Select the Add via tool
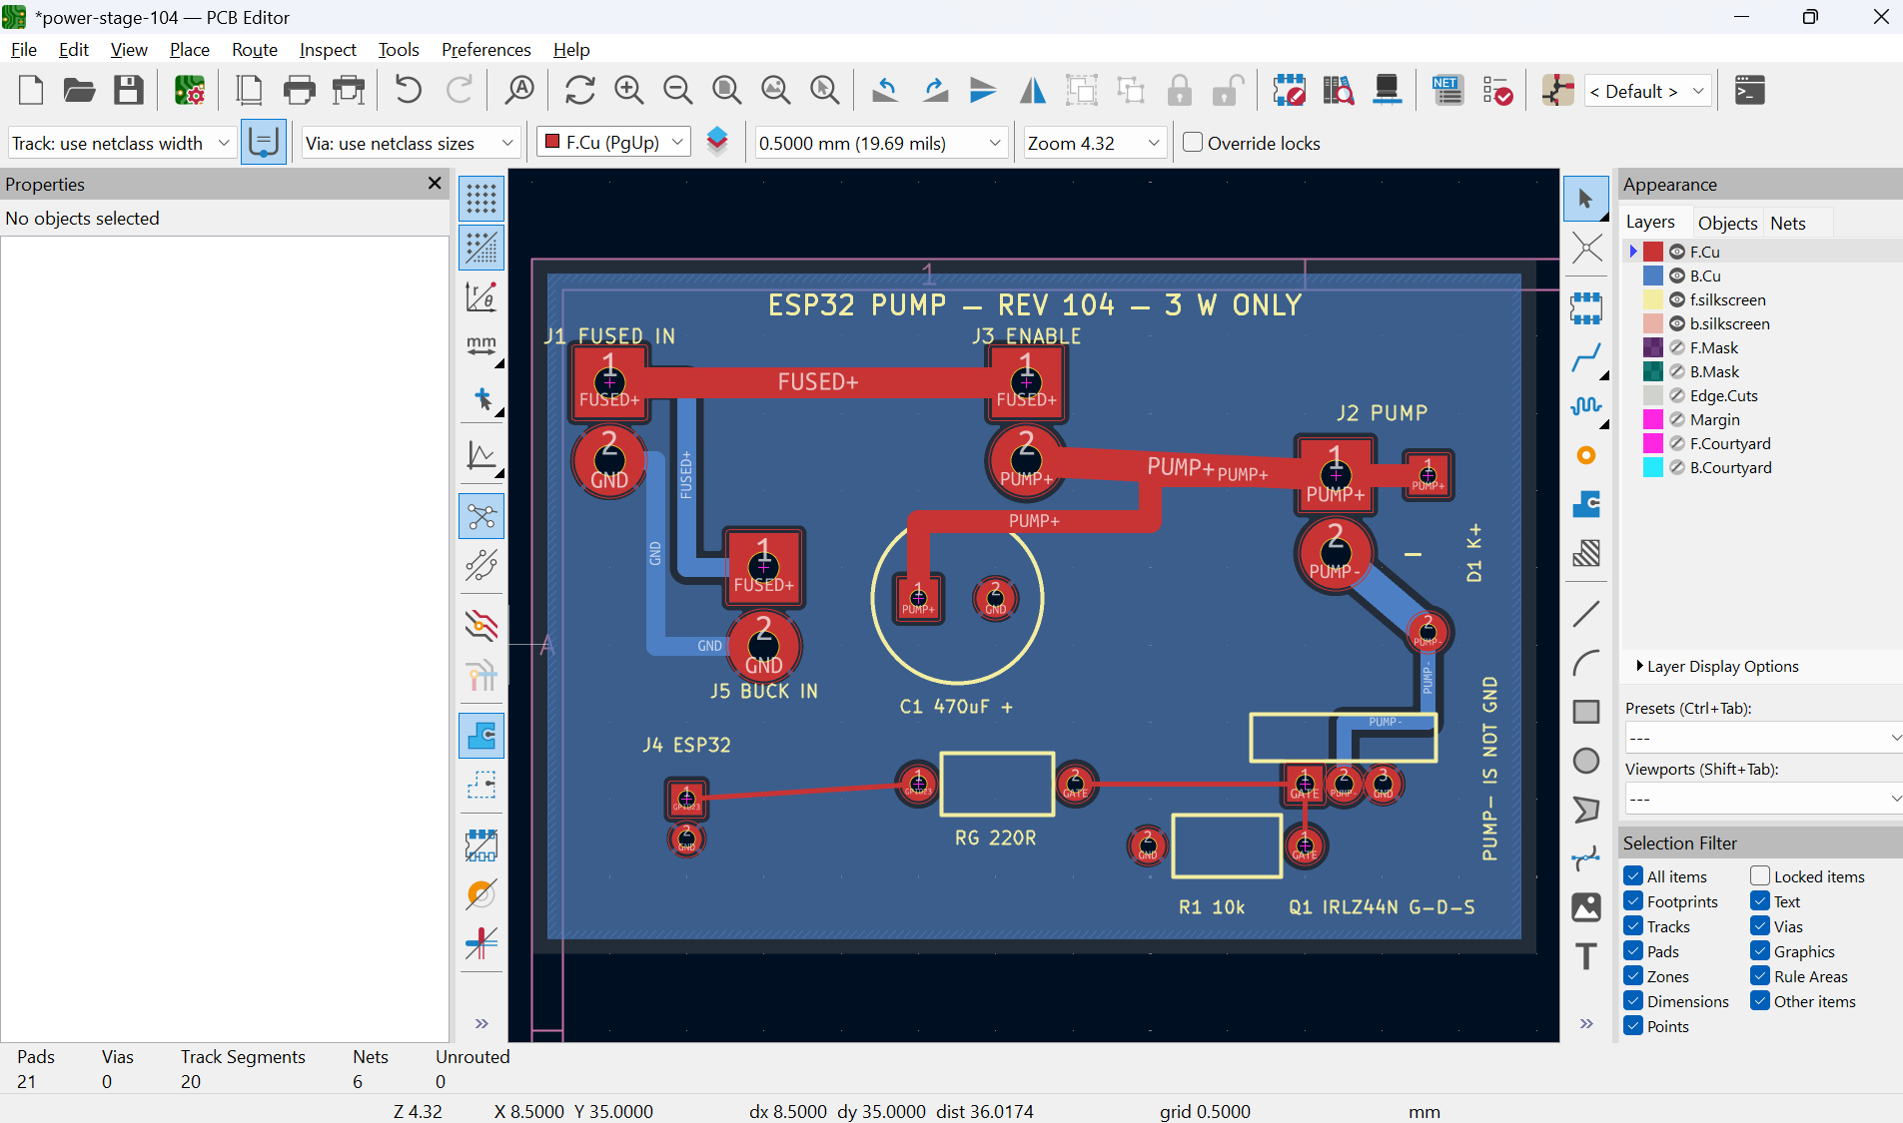1903x1123 pixels. click(x=1586, y=455)
